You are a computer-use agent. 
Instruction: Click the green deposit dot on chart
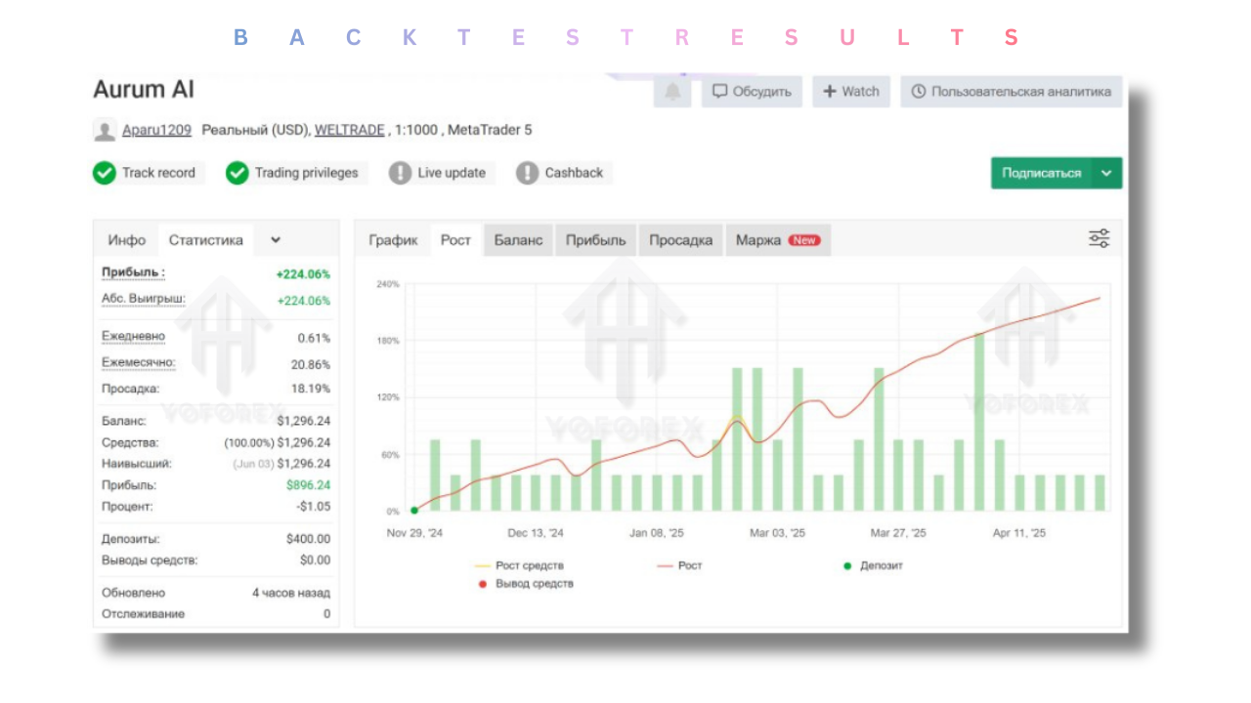click(414, 510)
